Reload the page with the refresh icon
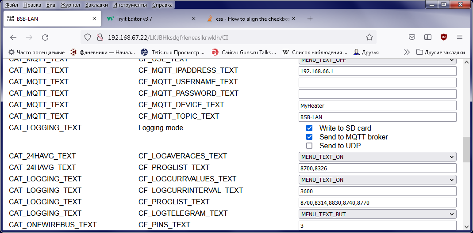 point(45,38)
